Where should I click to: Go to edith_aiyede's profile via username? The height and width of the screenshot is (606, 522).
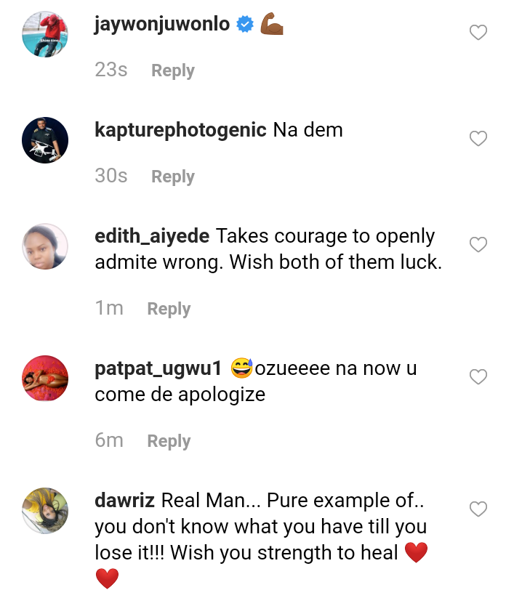click(153, 236)
